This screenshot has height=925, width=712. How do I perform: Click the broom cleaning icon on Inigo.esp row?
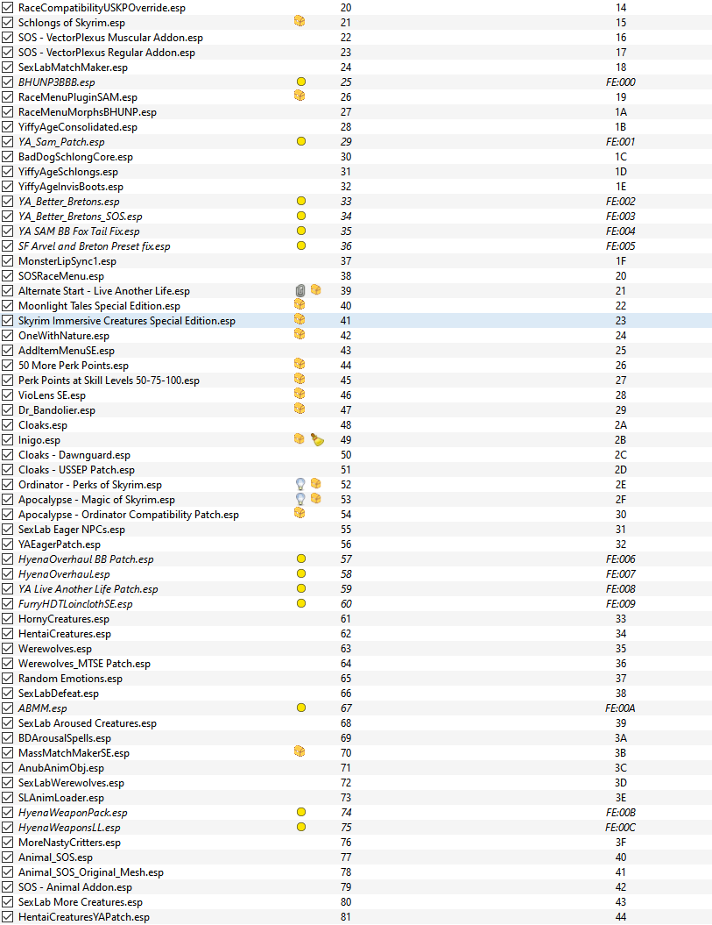pyautogui.click(x=317, y=439)
